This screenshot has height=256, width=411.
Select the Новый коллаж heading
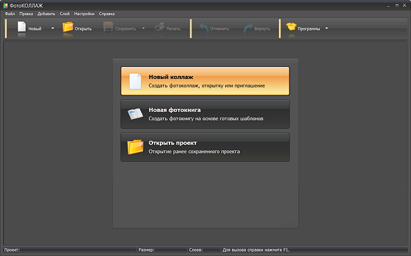[x=171, y=77]
